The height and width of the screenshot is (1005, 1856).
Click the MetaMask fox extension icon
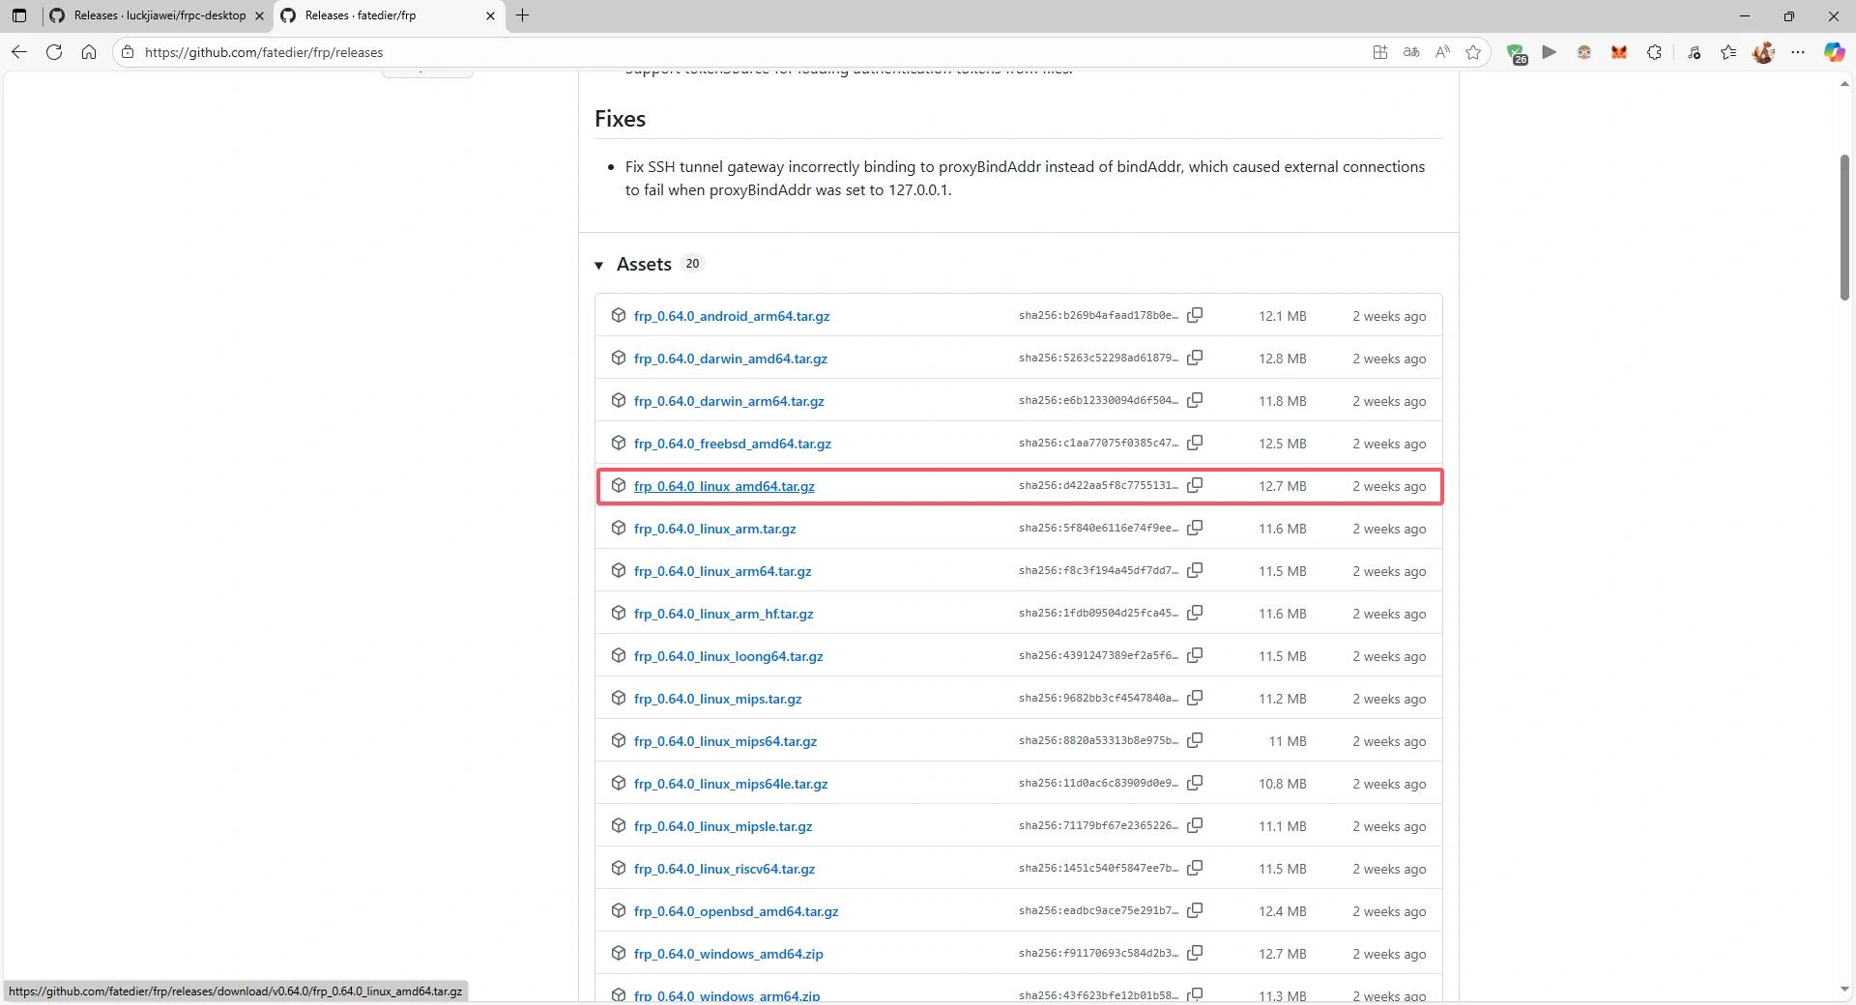[x=1619, y=52]
